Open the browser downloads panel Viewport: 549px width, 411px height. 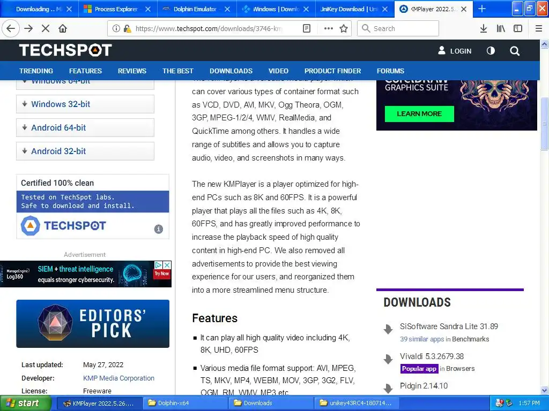point(484,29)
